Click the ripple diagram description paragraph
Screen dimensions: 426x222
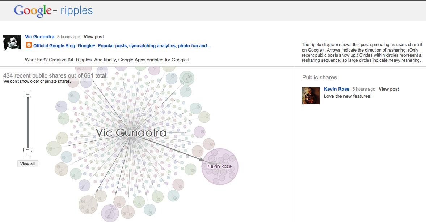[x=362, y=52]
